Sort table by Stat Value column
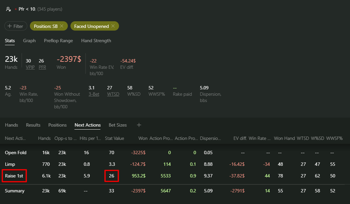Viewport: 350px width, 204px height. coord(114,138)
